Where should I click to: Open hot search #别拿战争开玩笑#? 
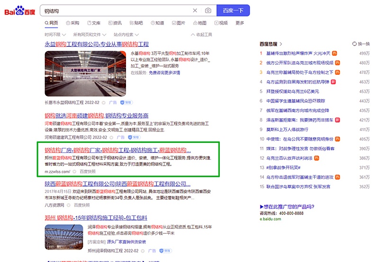point(283,168)
